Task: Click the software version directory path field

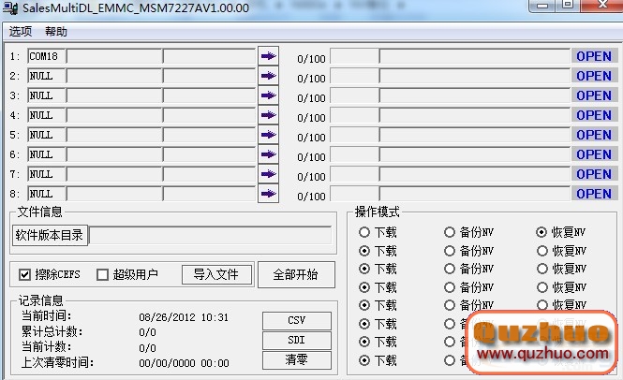Action: pyautogui.click(x=211, y=236)
